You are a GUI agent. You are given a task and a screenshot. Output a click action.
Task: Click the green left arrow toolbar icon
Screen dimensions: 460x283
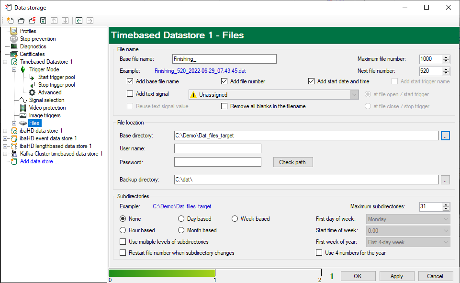79,21
